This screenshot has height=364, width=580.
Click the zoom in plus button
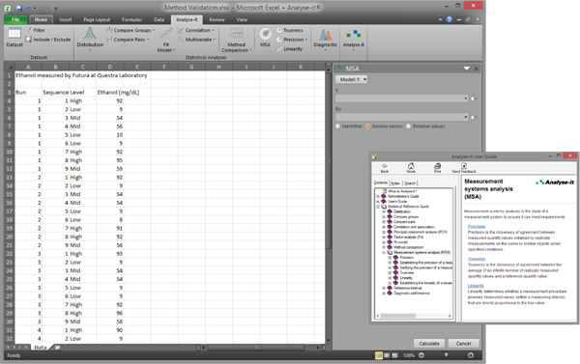(471, 355)
